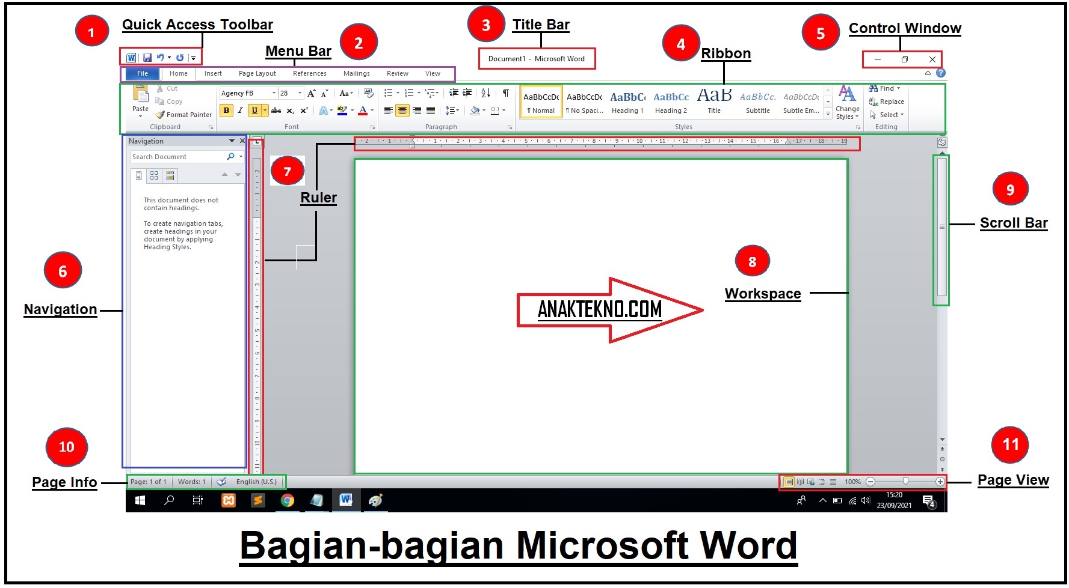
Task: Click the Bullets list icon
Action: click(x=389, y=93)
